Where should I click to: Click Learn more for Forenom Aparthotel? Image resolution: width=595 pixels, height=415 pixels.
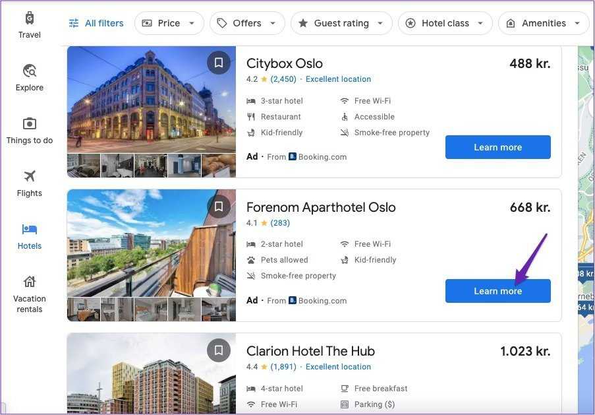point(497,291)
